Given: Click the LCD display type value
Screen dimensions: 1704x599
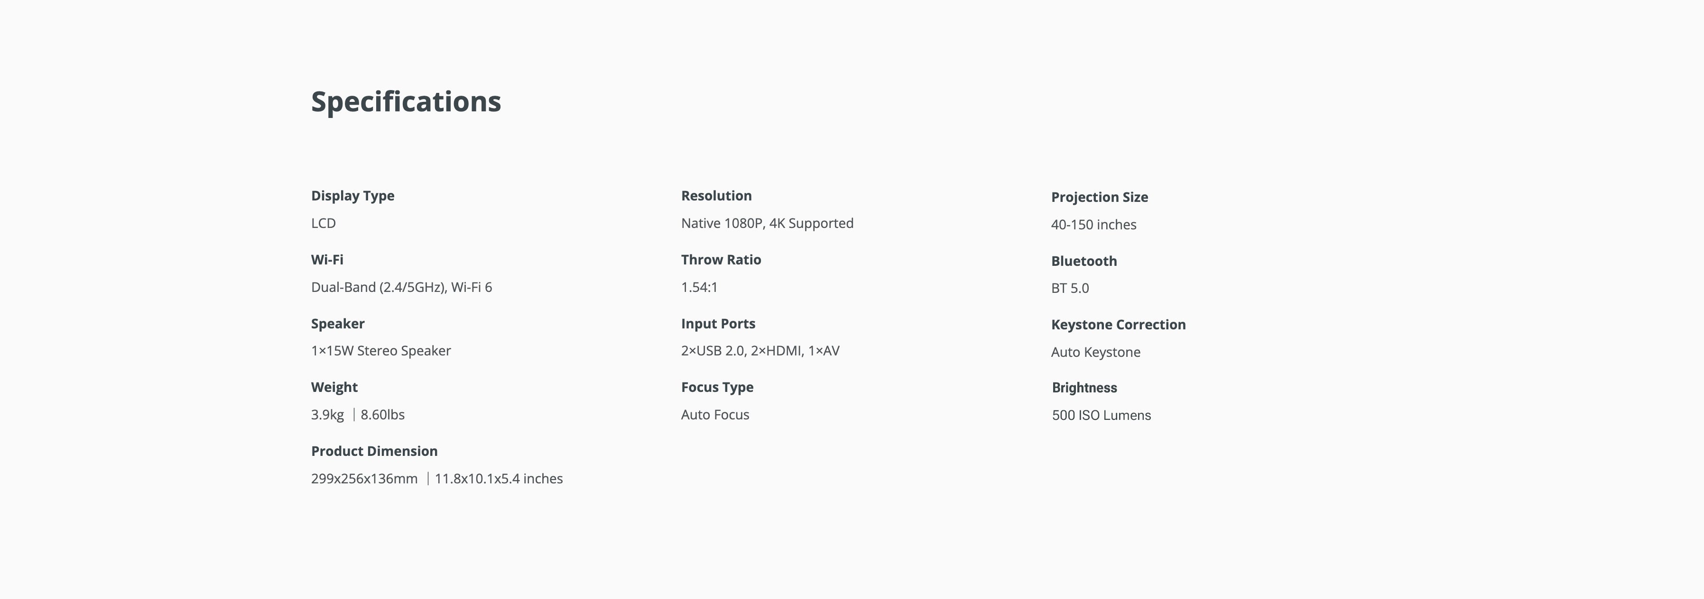Looking at the screenshot, I should coord(324,224).
